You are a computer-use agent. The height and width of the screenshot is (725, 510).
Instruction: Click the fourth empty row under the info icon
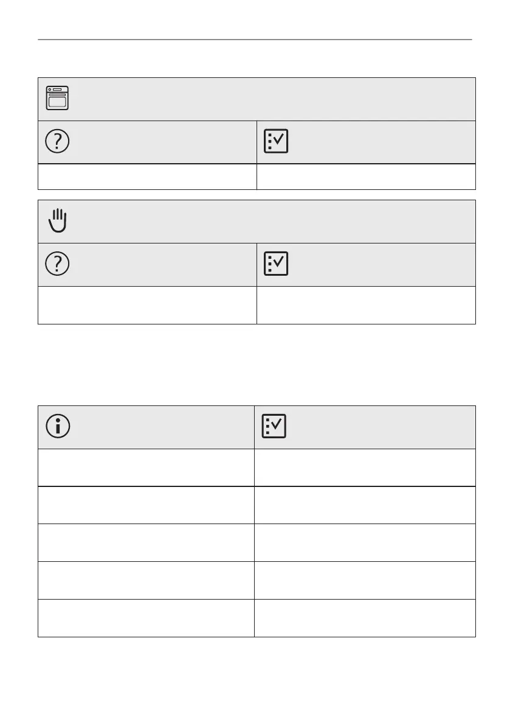(x=146, y=581)
